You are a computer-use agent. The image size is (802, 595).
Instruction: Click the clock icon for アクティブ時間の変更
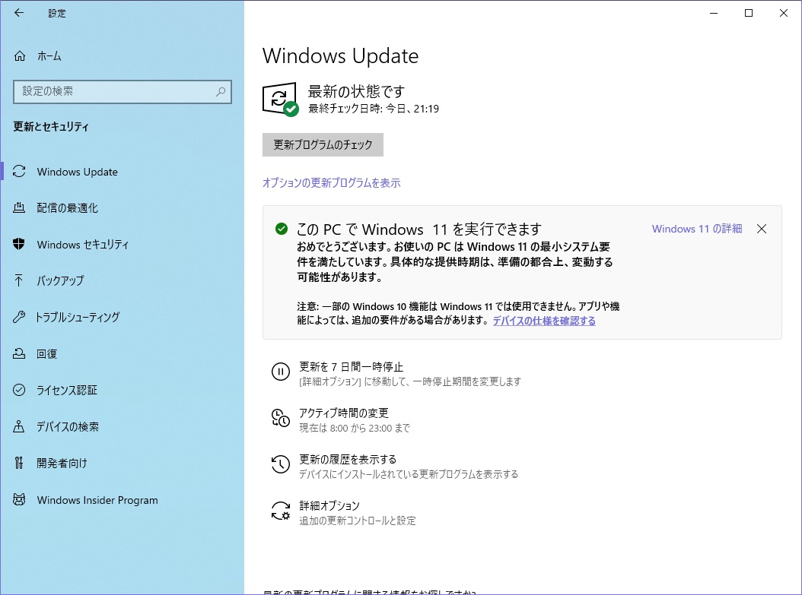pos(280,418)
